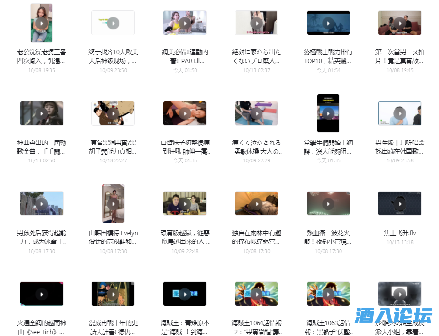This screenshot has width=439, height=336.
Task: Select the timestamp 10/13 02:50
Action: 41,160
